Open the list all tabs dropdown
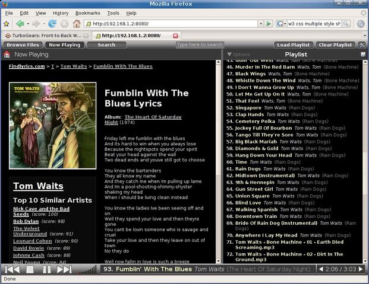 365,36
